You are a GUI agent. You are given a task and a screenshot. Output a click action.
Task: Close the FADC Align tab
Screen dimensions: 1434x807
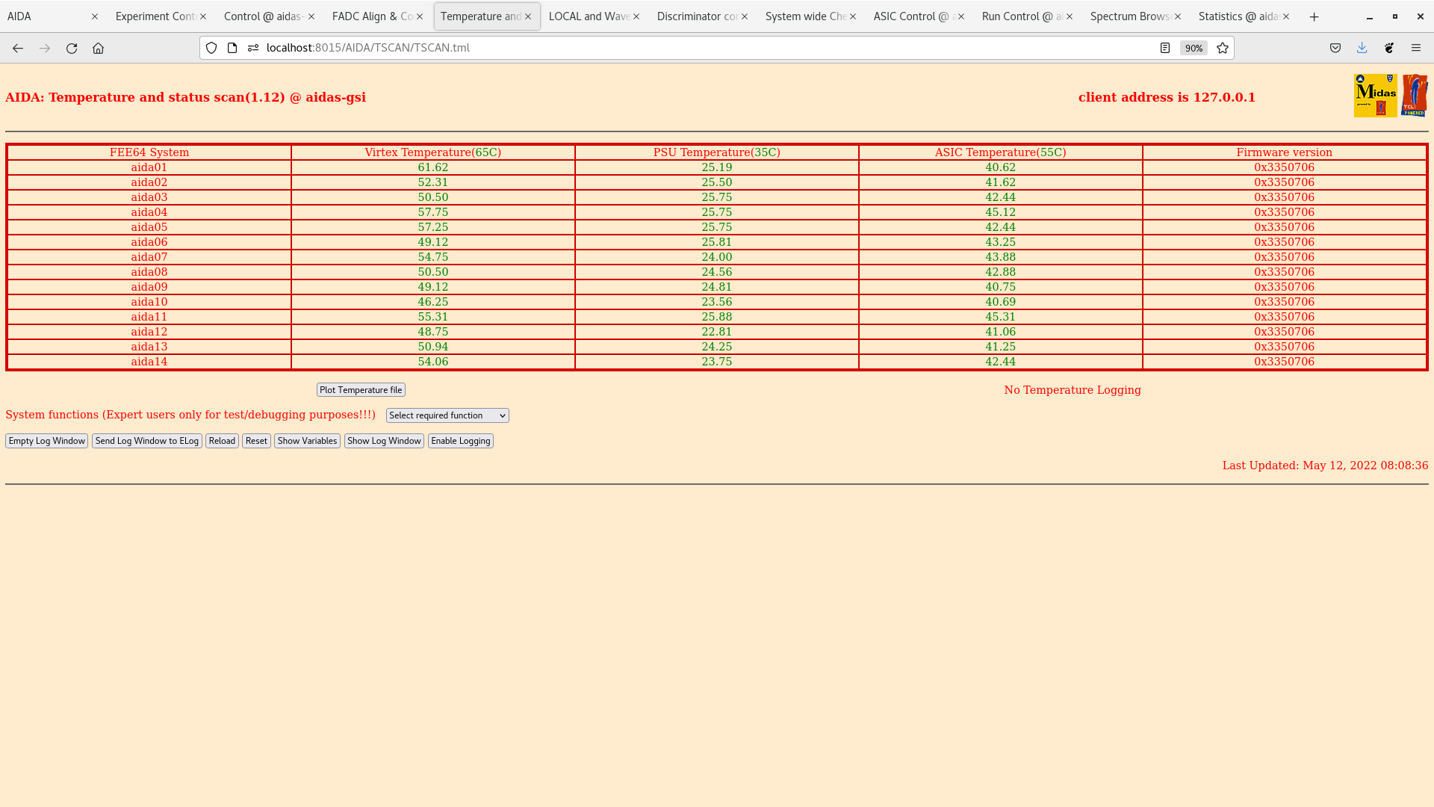420,16
